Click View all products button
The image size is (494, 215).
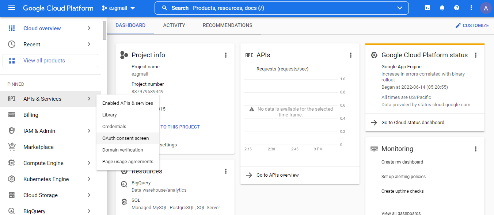pos(50,61)
